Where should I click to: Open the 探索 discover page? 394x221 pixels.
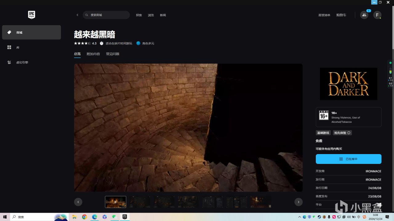click(139, 15)
